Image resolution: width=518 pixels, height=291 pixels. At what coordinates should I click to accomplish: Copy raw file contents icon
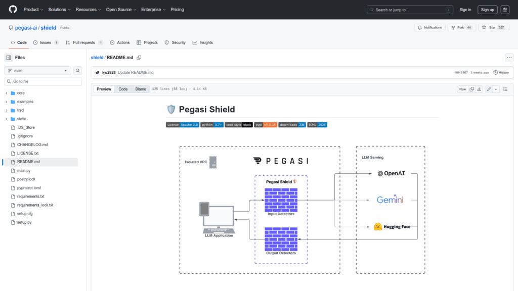(472, 89)
